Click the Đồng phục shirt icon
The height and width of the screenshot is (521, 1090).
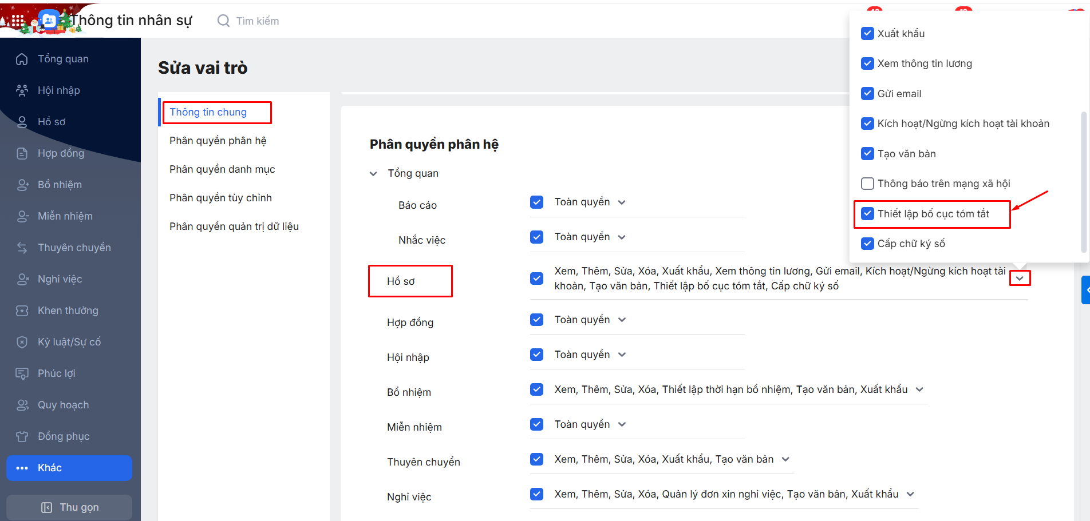(x=22, y=436)
